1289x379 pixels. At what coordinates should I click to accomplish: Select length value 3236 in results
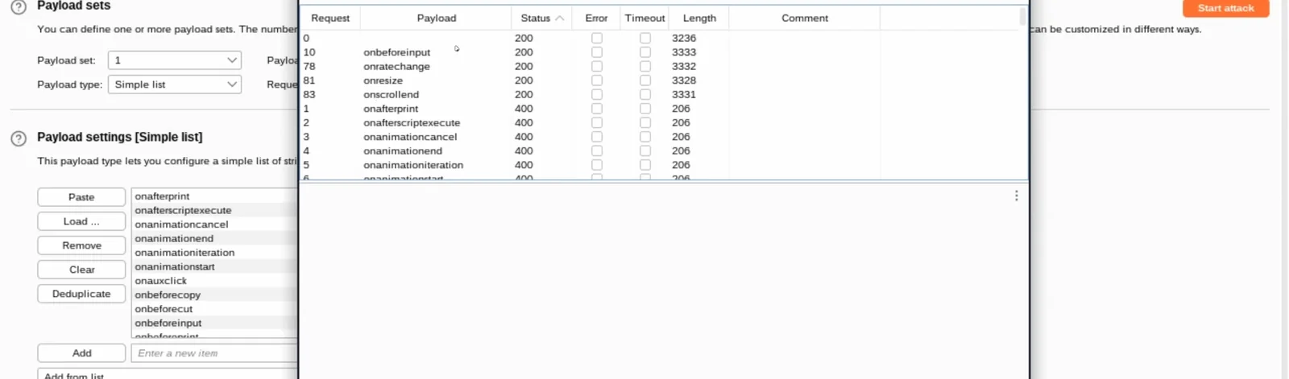684,38
